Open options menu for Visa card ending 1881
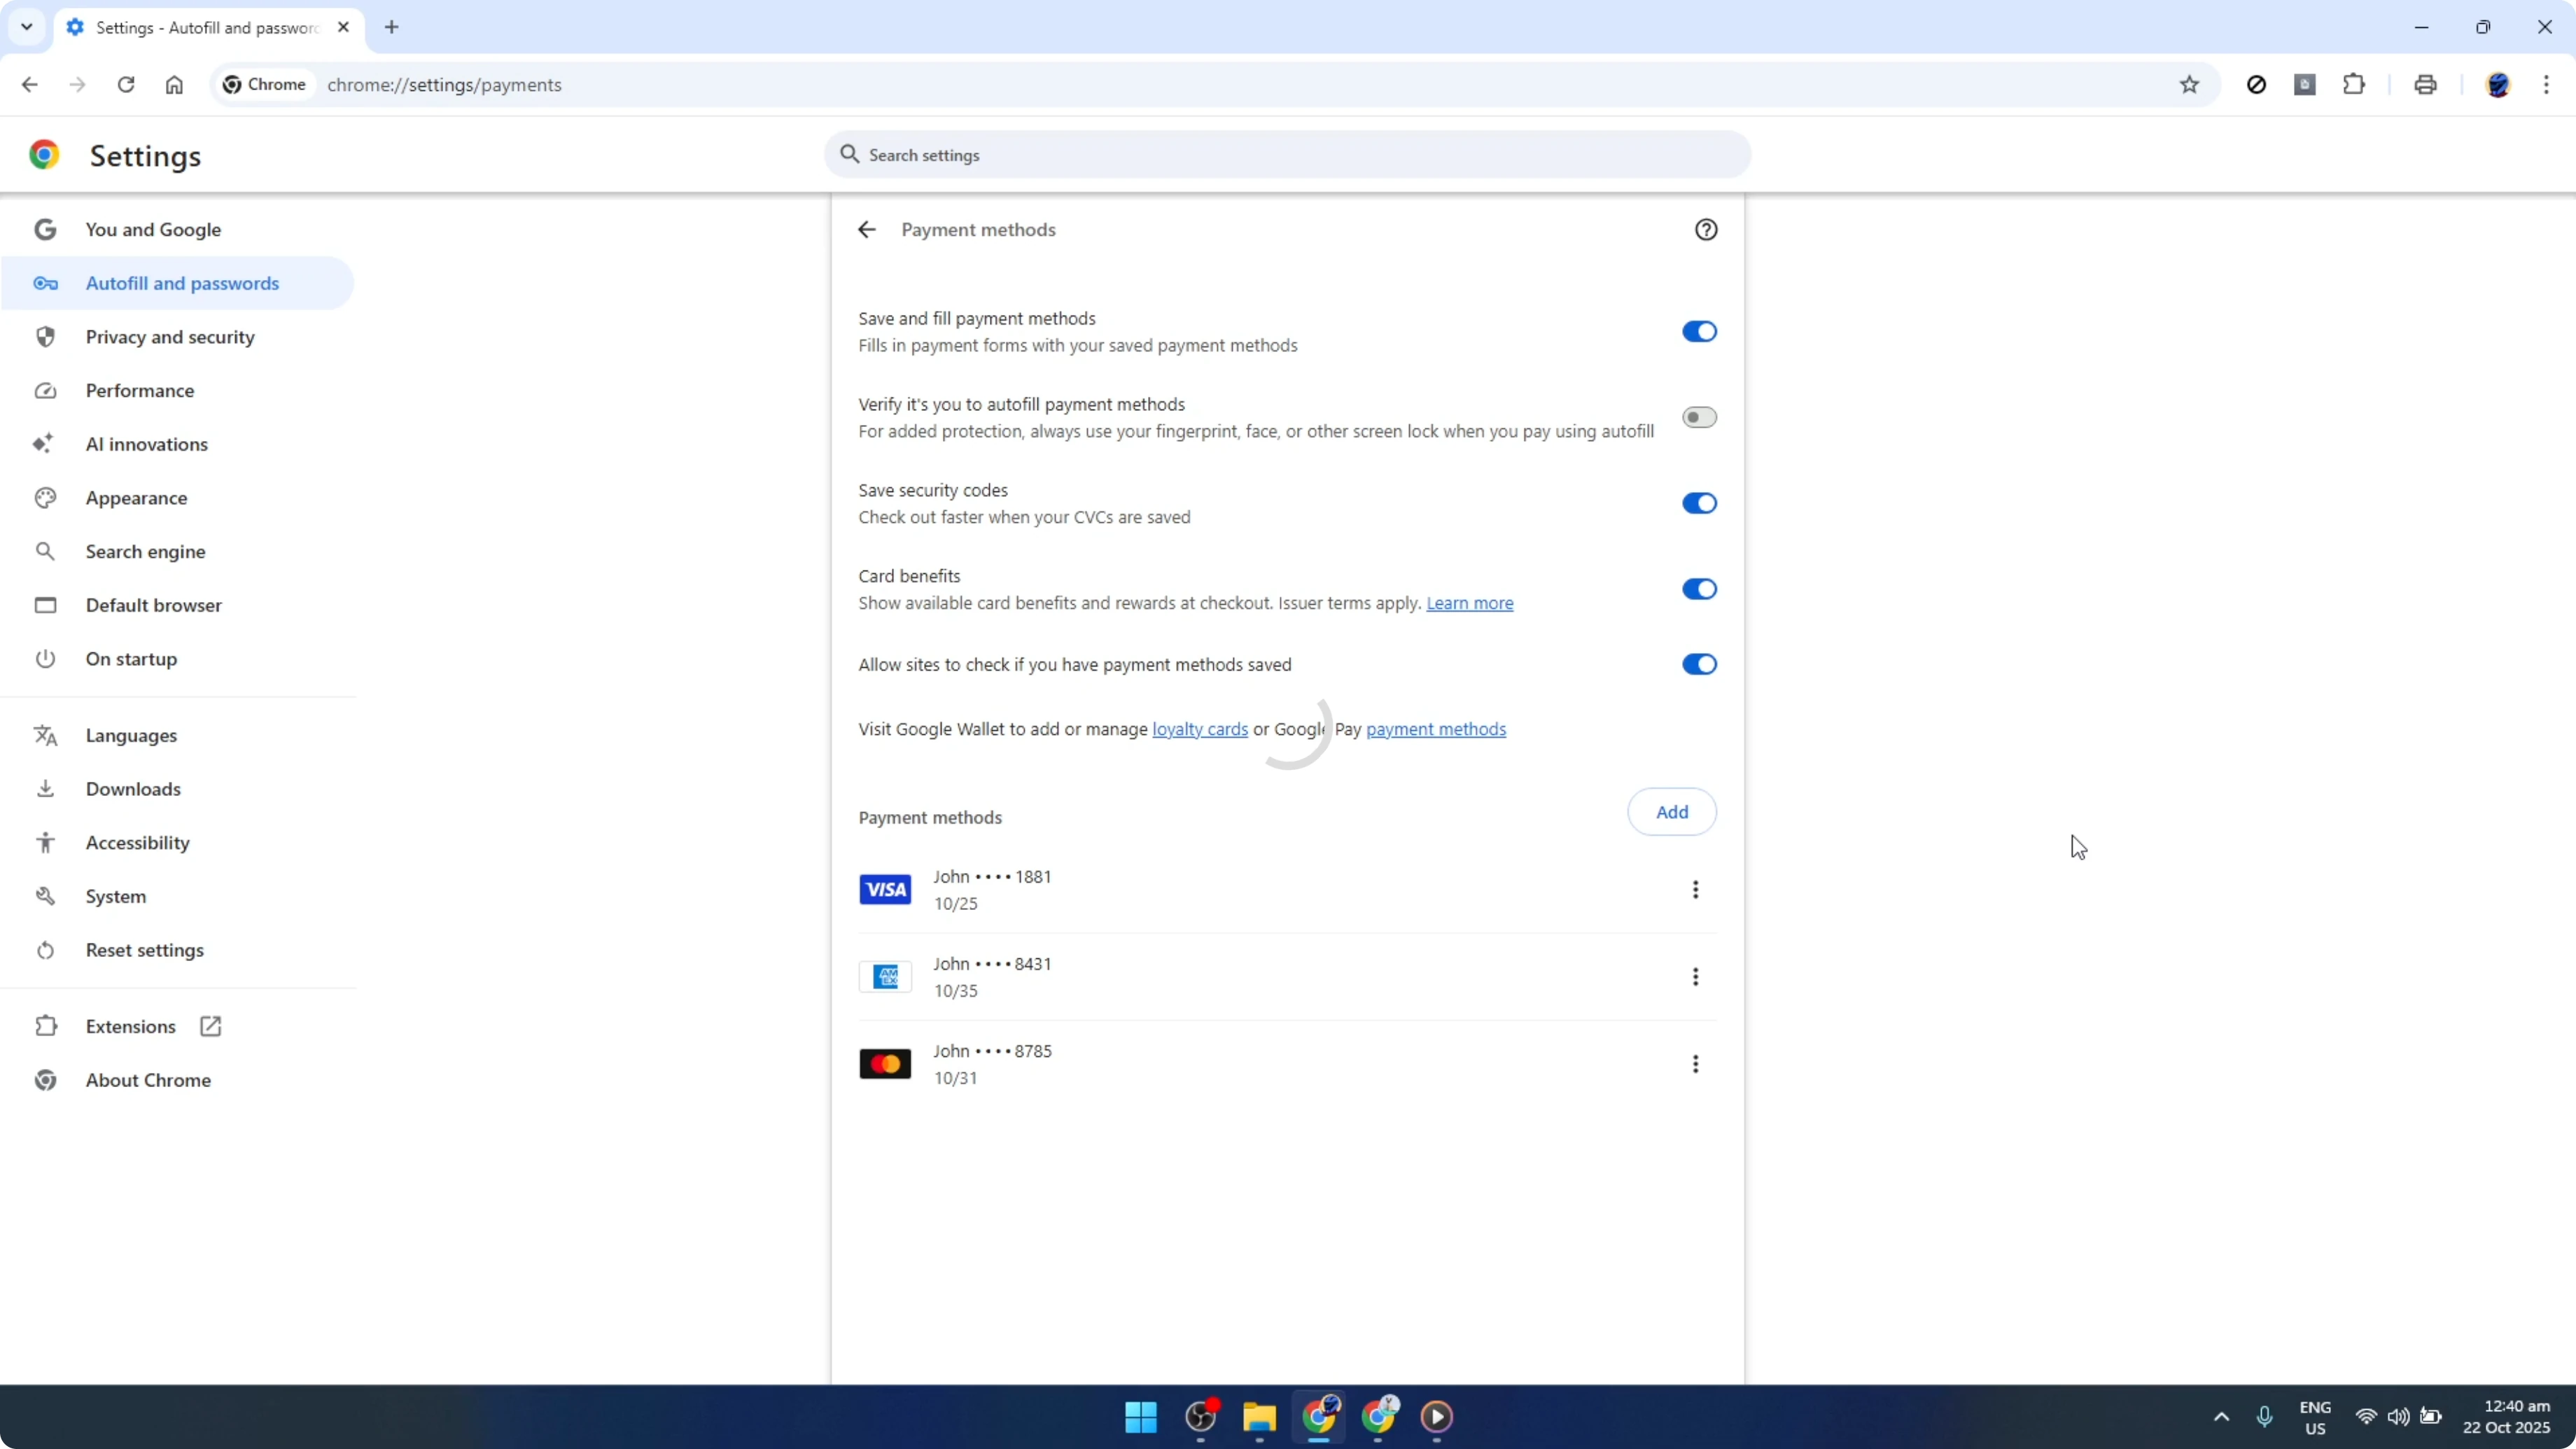Viewport: 2576px width, 1449px height. pos(1696,890)
